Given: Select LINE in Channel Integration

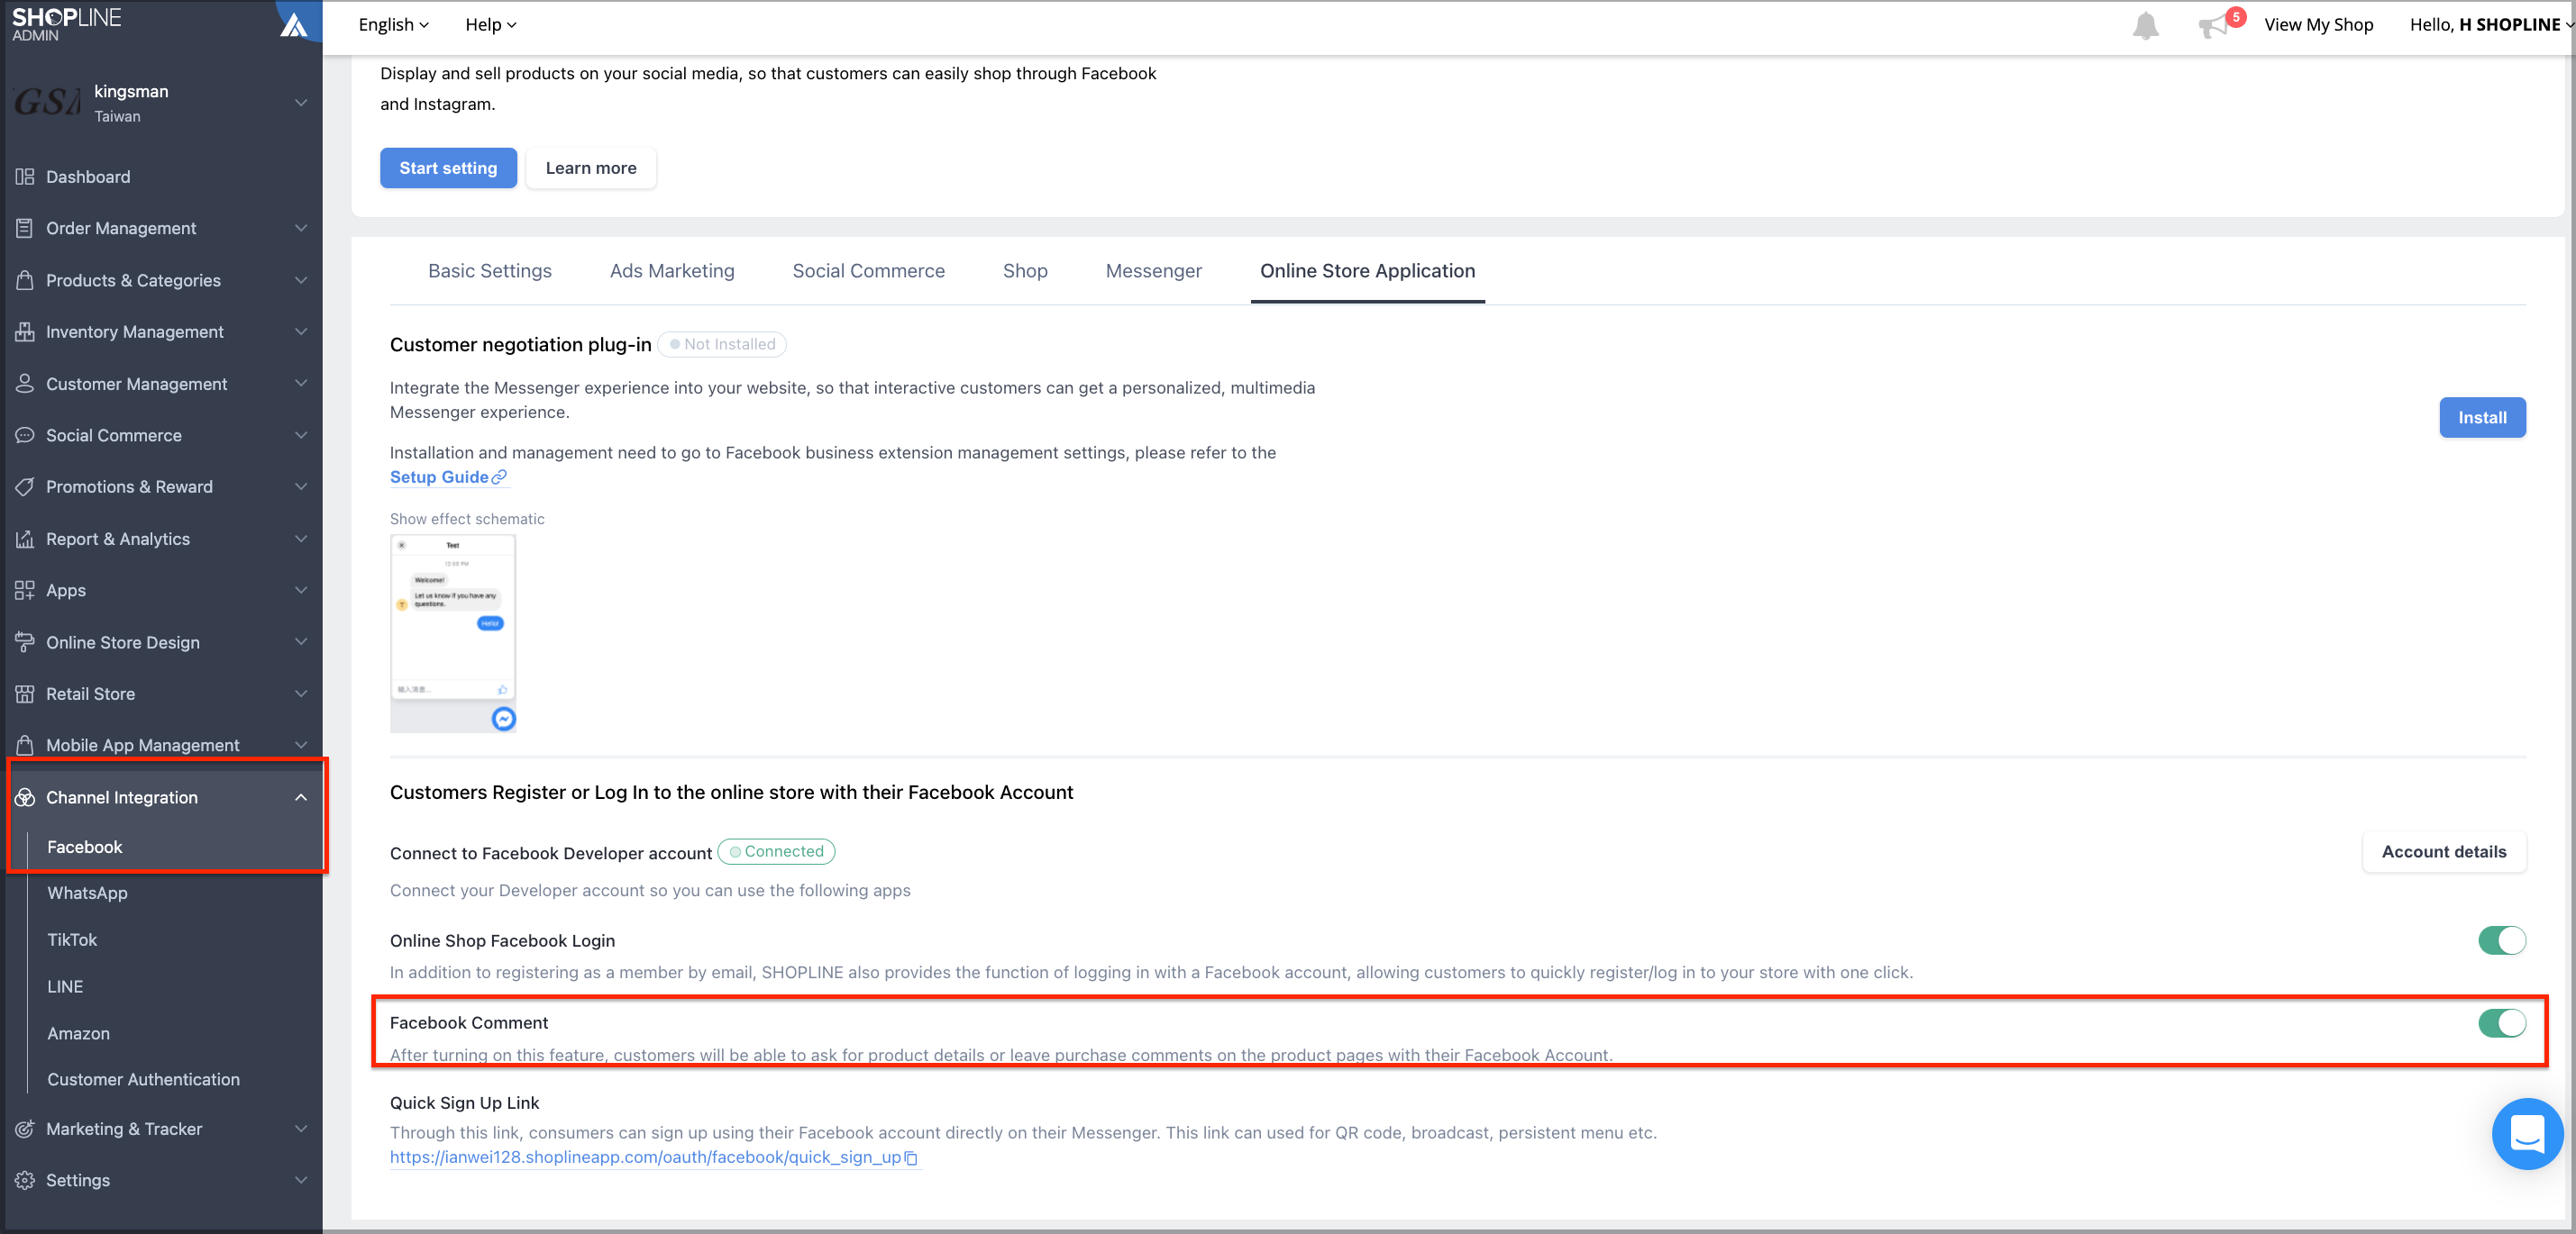Looking at the screenshot, I should [x=65, y=986].
